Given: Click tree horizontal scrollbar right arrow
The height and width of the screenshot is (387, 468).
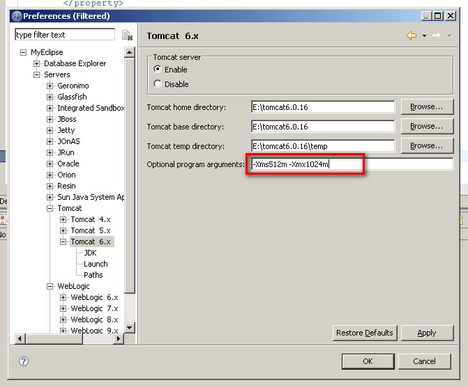Looking at the screenshot, I should [x=119, y=339].
